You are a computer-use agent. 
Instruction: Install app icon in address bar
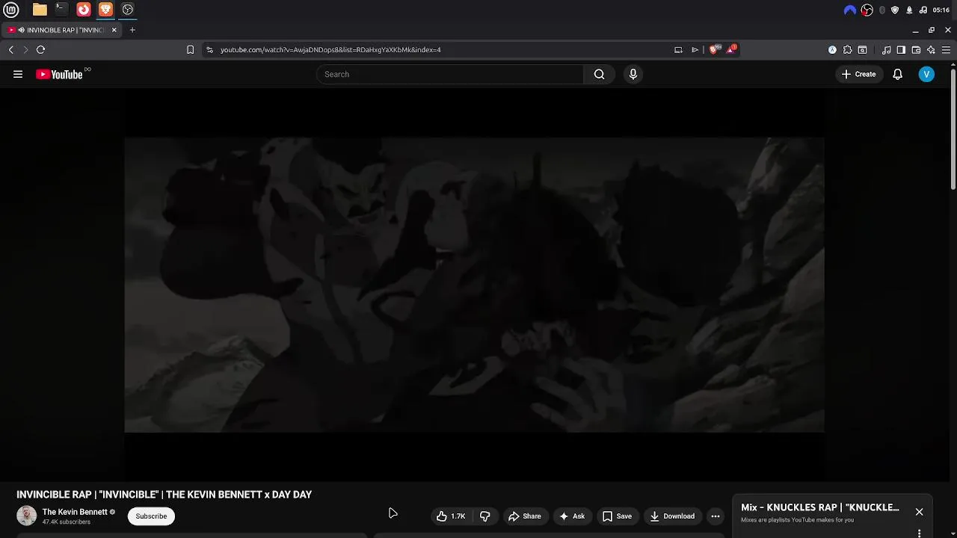pyautogui.click(x=678, y=49)
